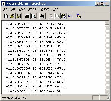
Task: Click the scrollbar up arrow
Action: tap(107, 23)
